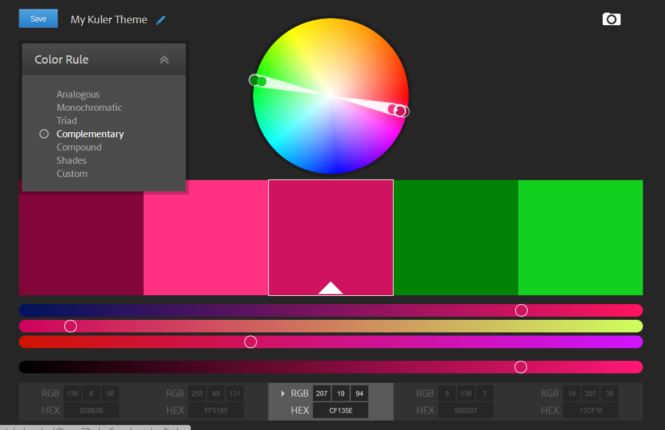Choose the Monochromatic color rule
The image size is (665, 430).
click(89, 108)
